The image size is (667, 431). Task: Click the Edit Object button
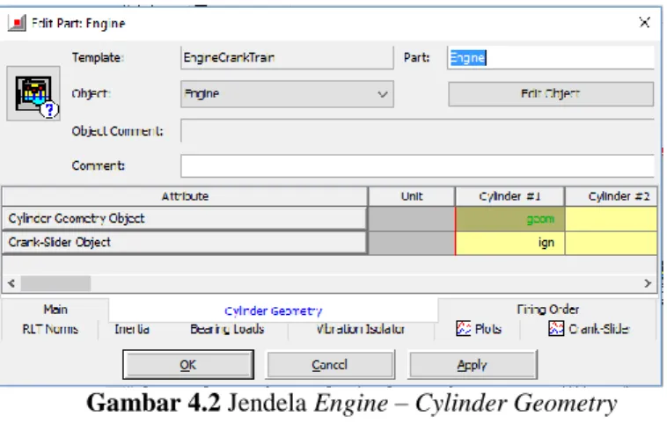click(x=551, y=94)
